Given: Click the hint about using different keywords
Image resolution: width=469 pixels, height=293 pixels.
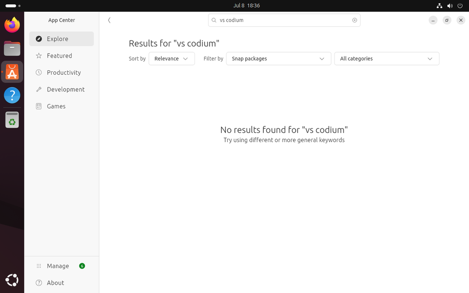Looking at the screenshot, I should [284, 140].
